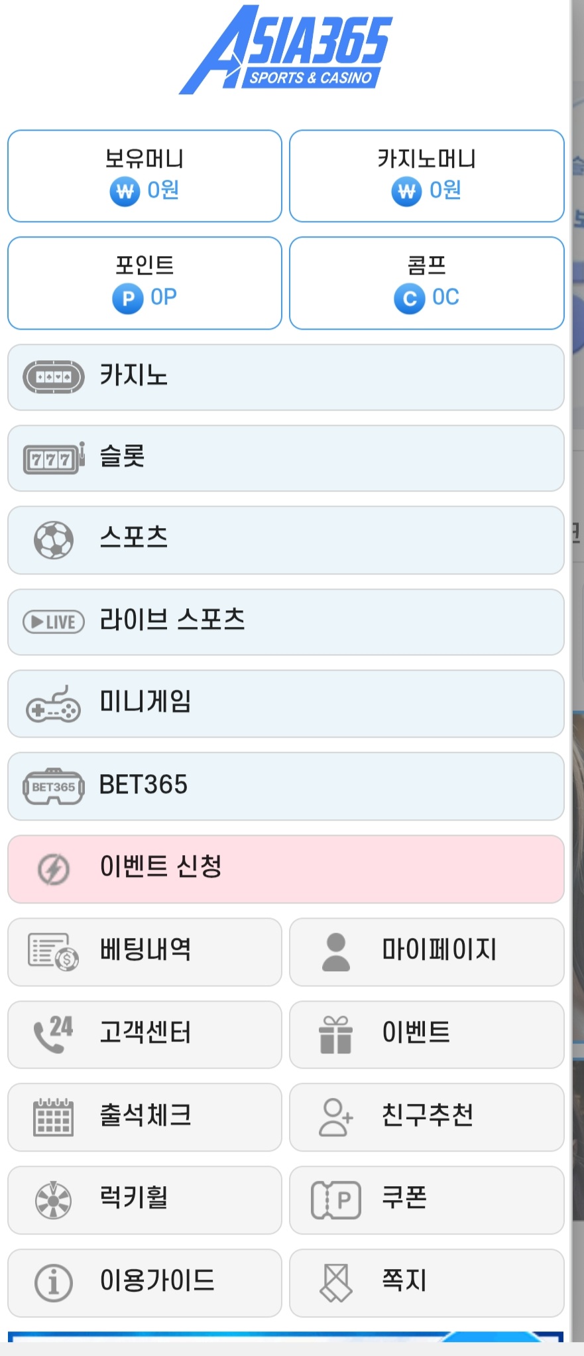584x1356 pixels.
Task: Select the 콤프 0C box
Action: pyautogui.click(x=427, y=283)
